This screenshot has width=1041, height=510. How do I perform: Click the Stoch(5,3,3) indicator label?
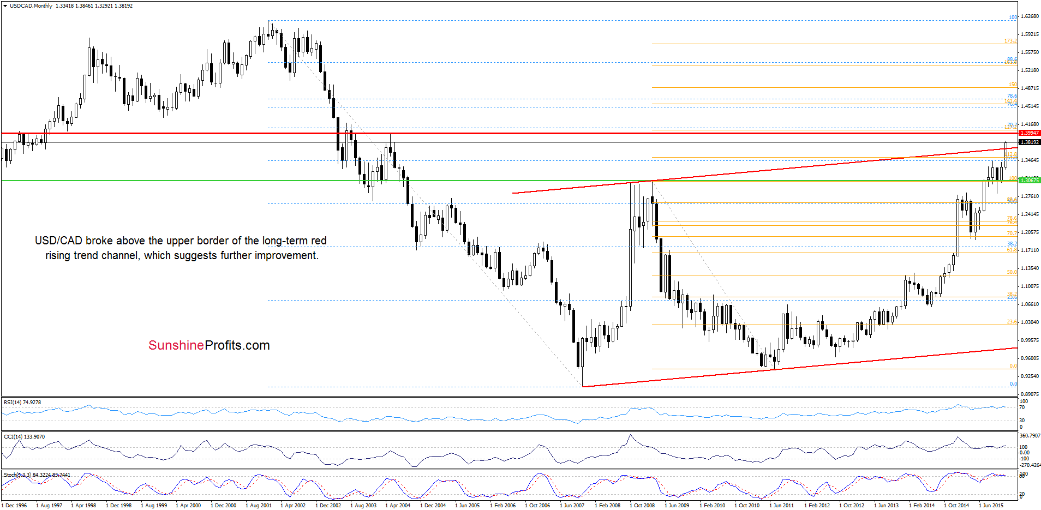(x=37, y=475)
